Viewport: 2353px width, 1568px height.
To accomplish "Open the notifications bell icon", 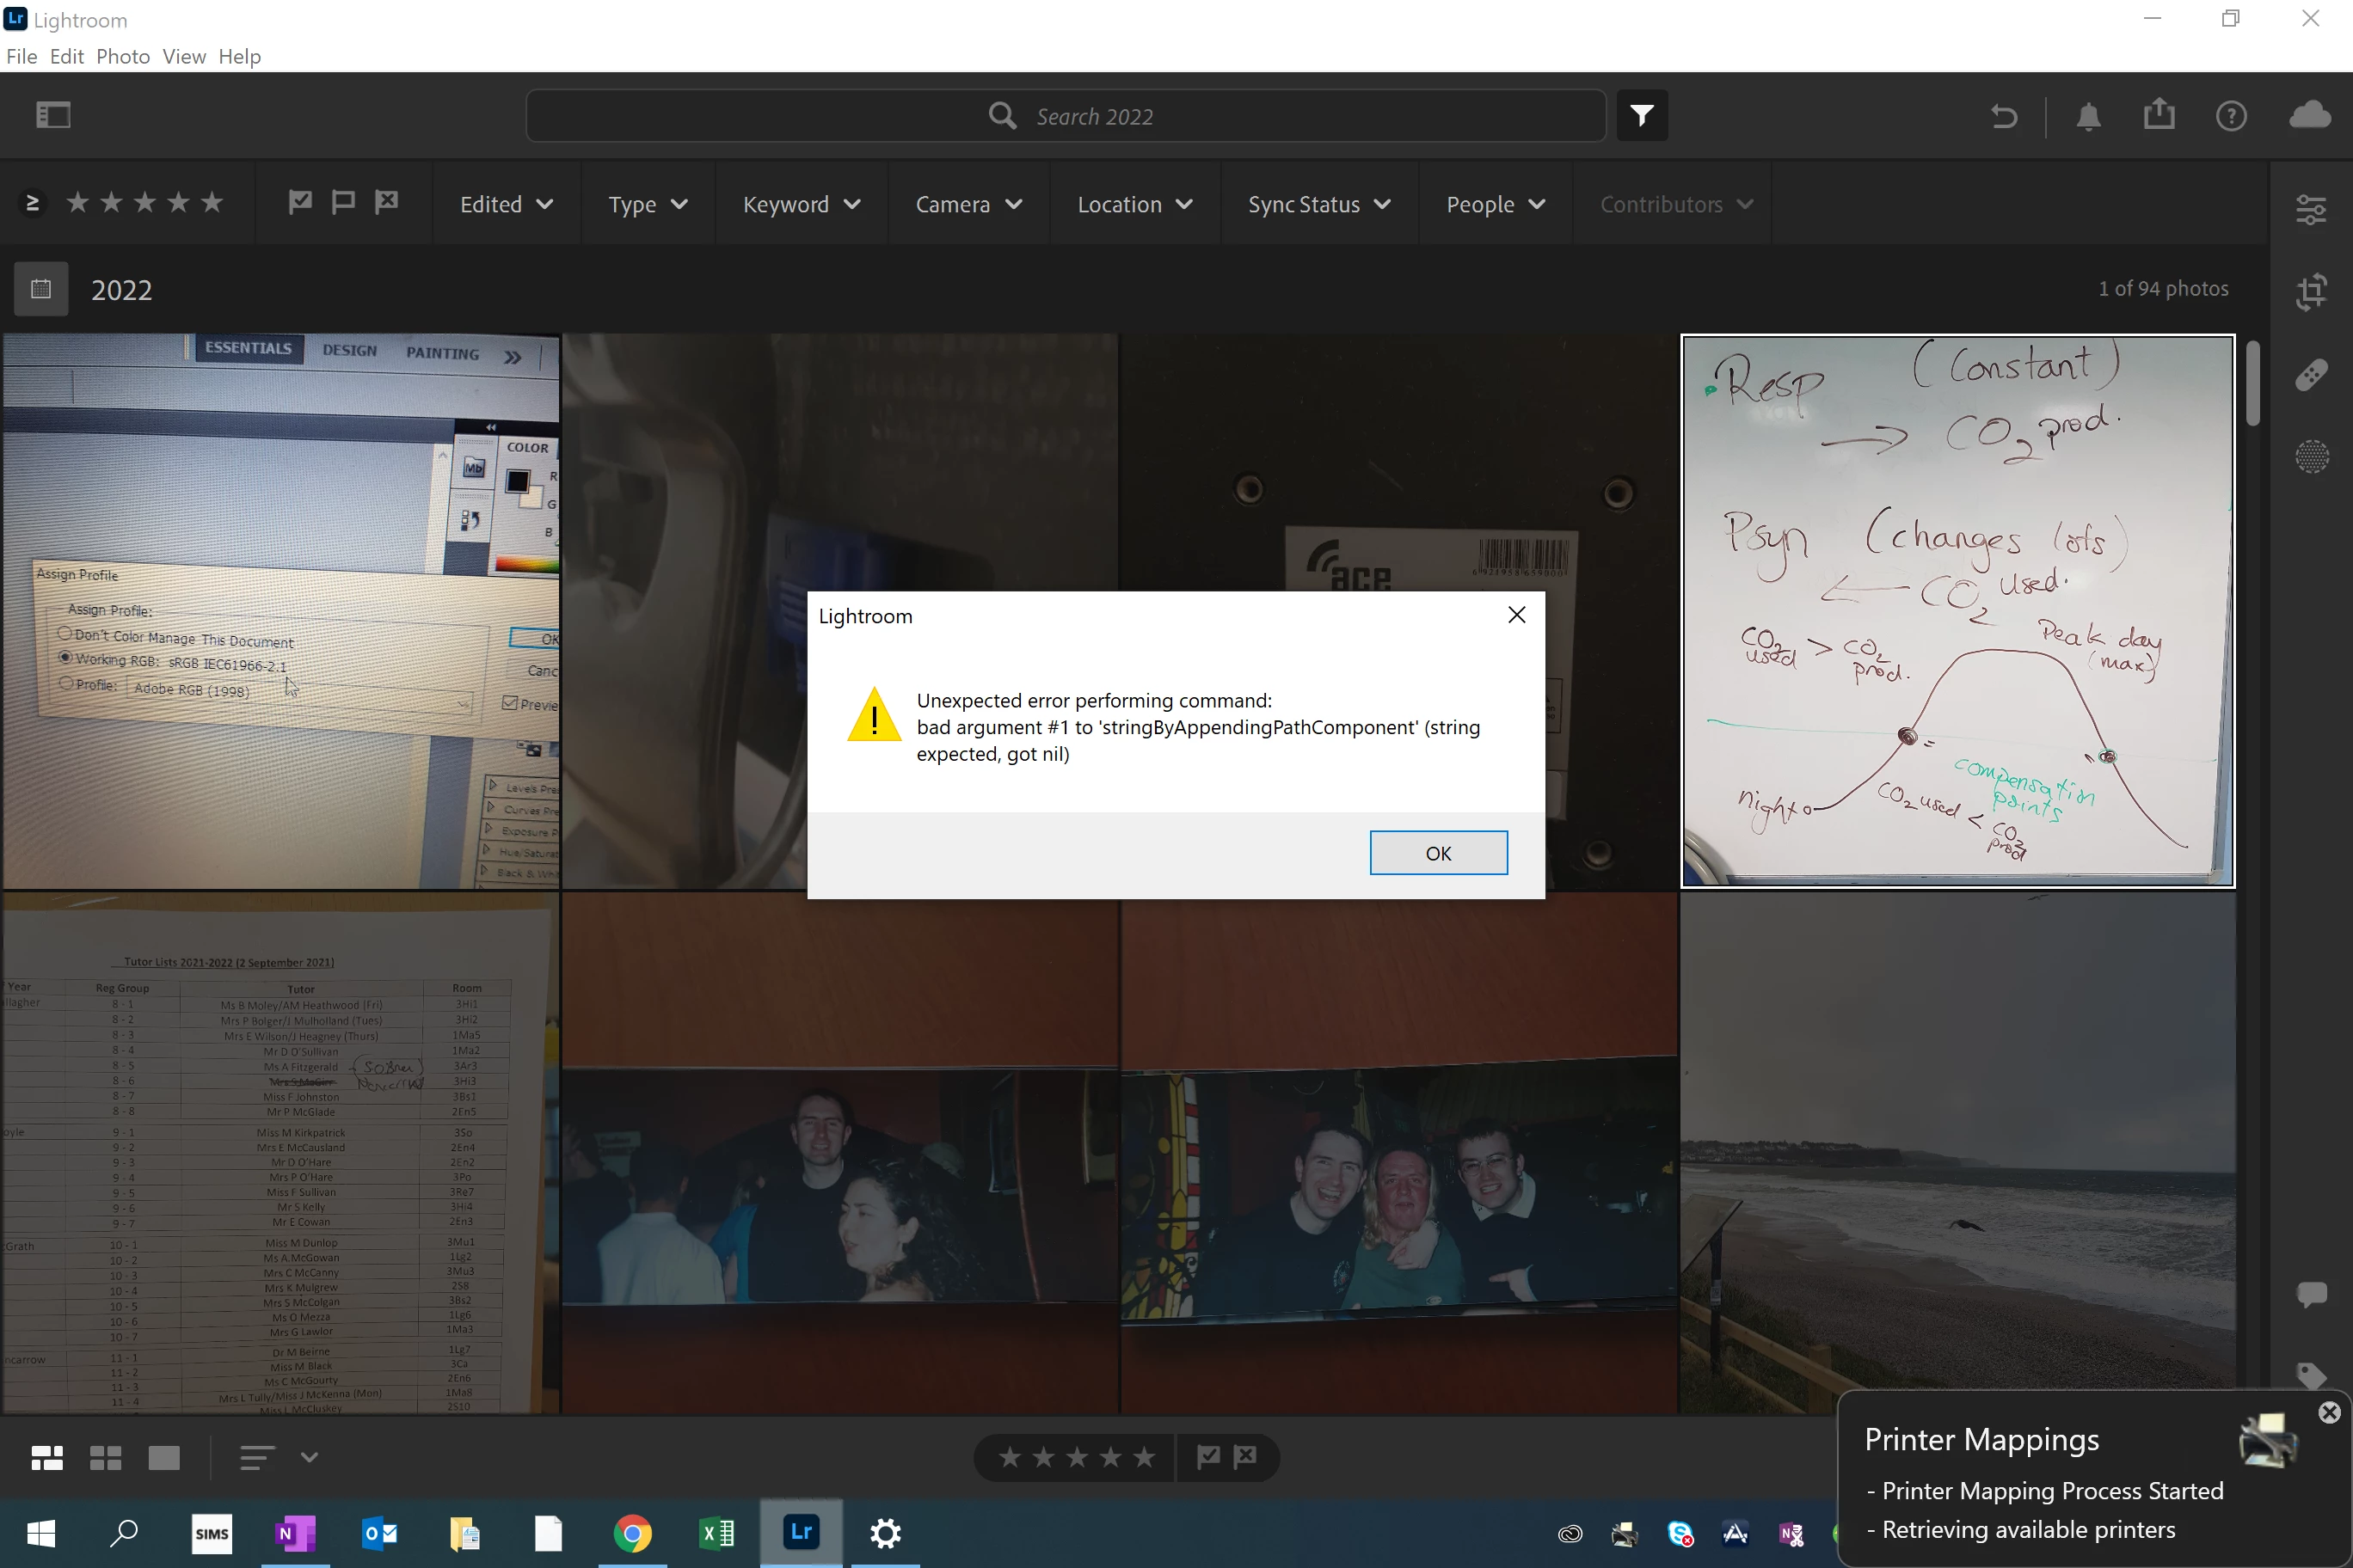I will coord(2089,117).
